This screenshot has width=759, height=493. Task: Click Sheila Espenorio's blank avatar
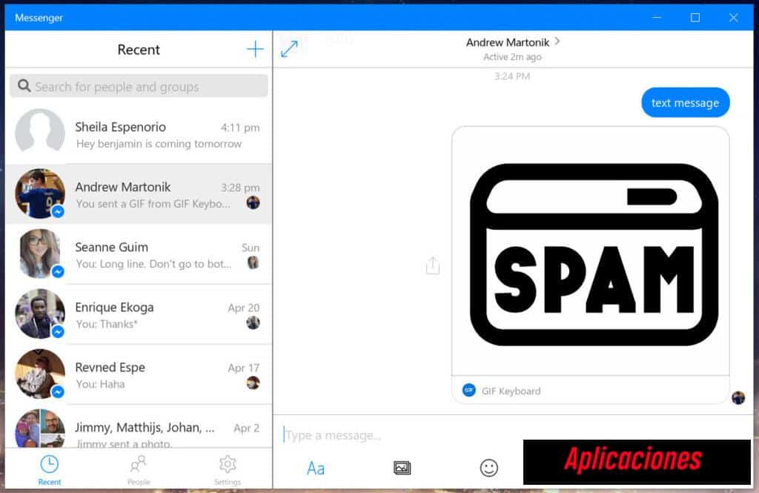40,133
